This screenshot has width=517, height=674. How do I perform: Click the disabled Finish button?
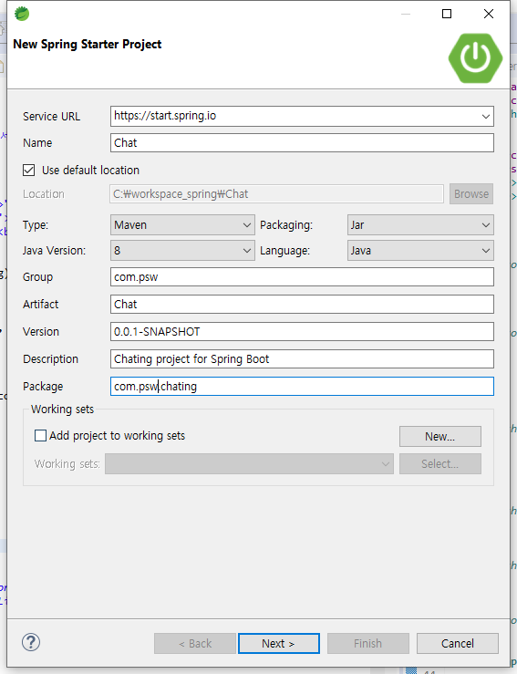pyautogui.click(x=367, y=644)
